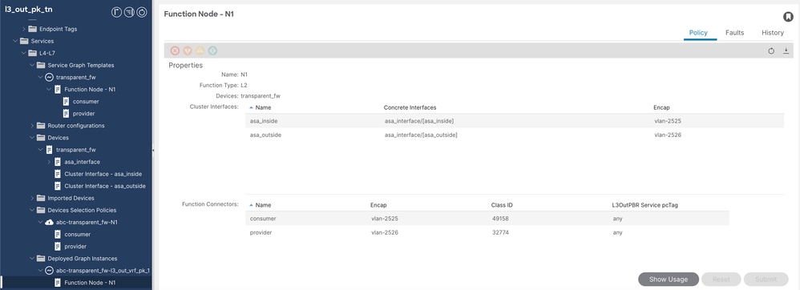Click the class ID 49158 cell
This screenshot has width=800, height=290.
tap(500, 219)
